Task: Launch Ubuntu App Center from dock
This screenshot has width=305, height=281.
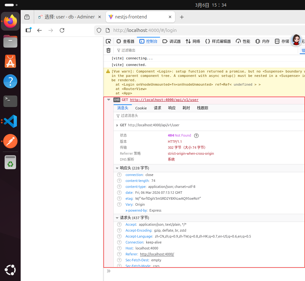Action: (10, 61)
